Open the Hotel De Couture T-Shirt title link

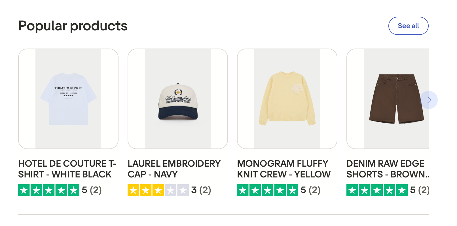coord(67,169)
